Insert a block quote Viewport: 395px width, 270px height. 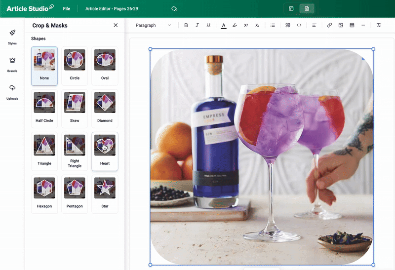(x=287, y=25)
